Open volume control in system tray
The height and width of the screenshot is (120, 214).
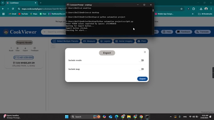point(194,117)
